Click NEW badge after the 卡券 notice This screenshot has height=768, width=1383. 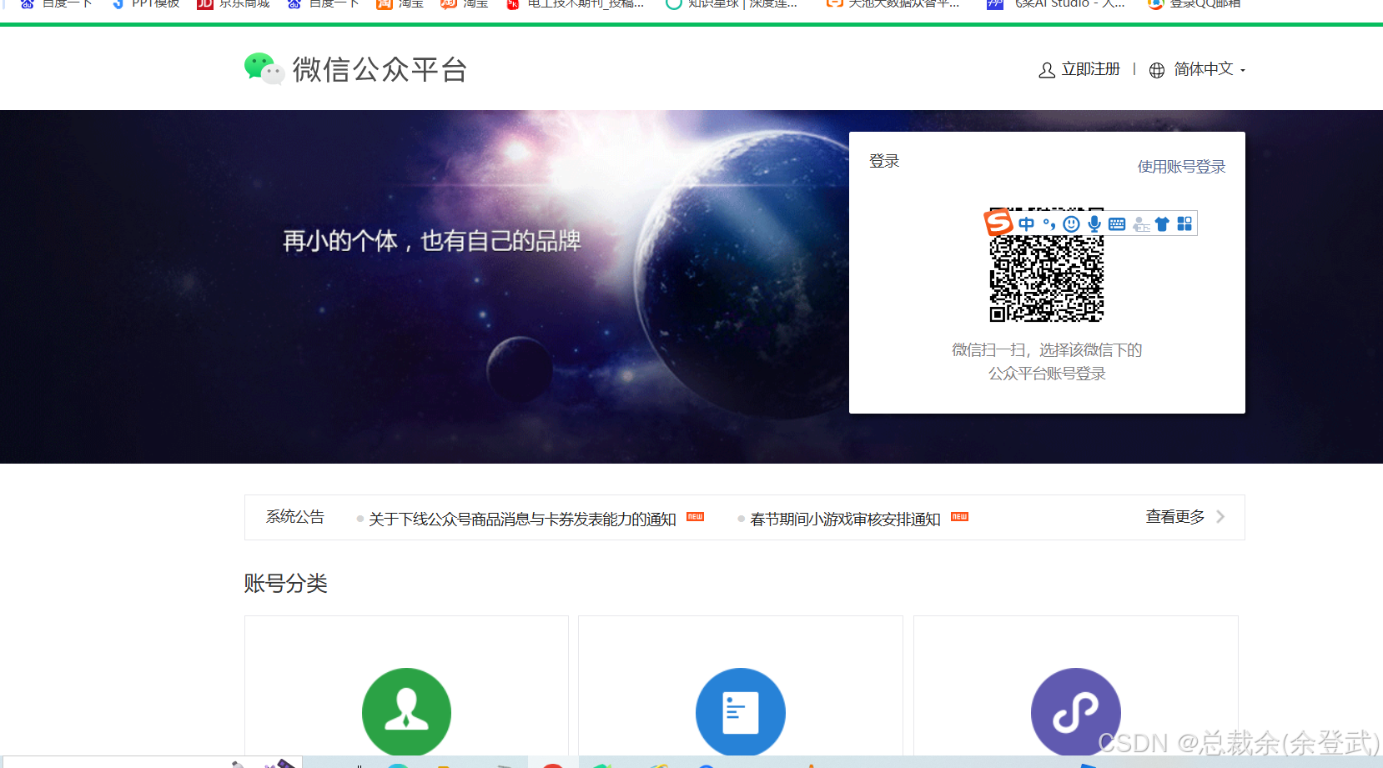(x=695, y=516)
